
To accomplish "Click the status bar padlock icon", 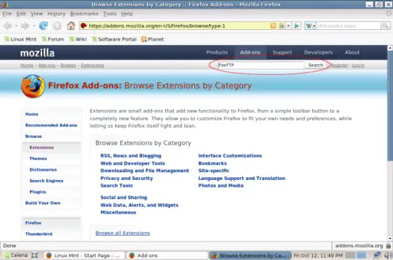I will (388, 246).
